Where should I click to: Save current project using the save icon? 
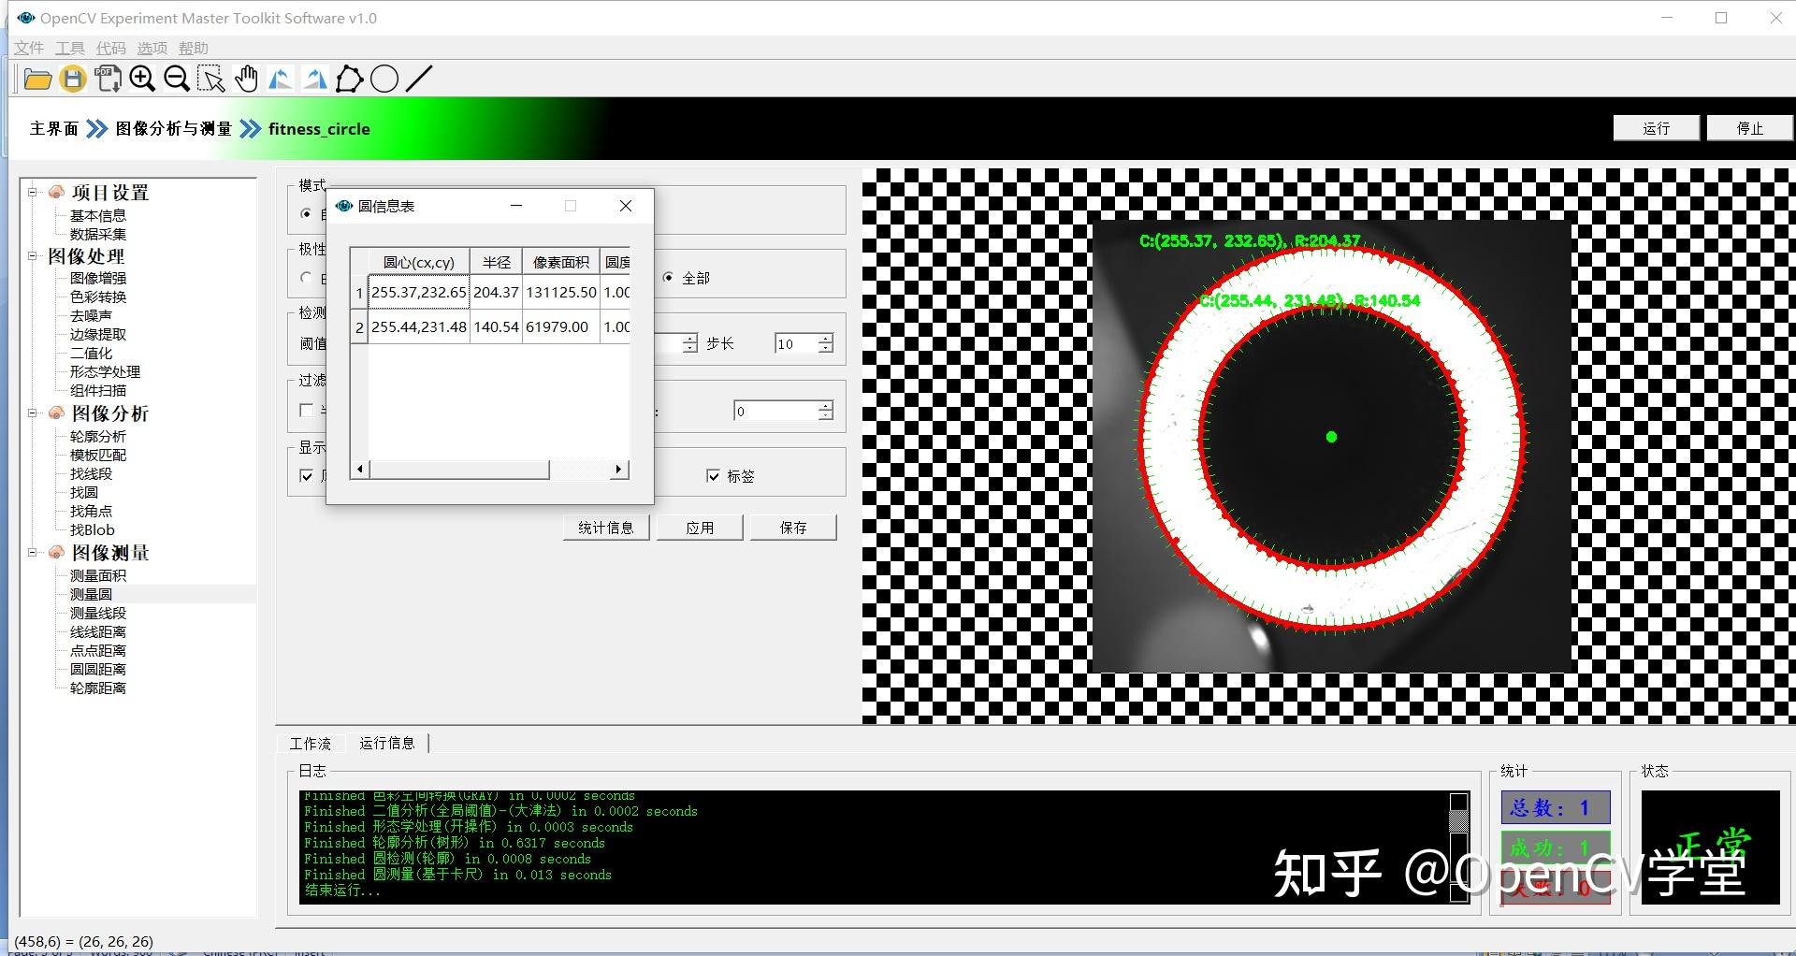(72, 79)
